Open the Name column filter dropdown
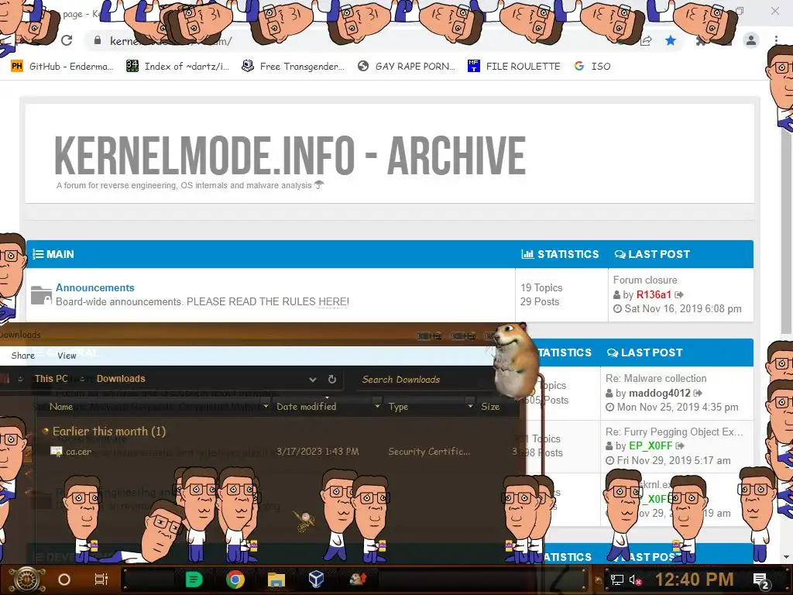Viewport: 793px width, 595px height. tap(266, 406)
